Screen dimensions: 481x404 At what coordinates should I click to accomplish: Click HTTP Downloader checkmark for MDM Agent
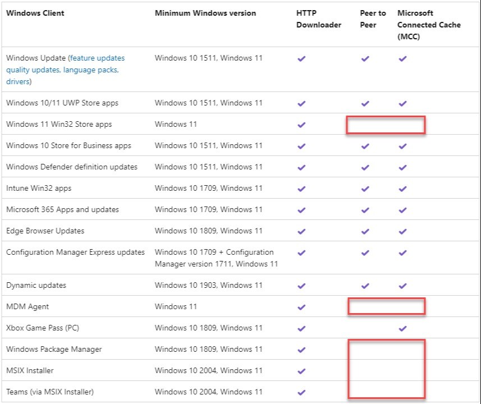coord(301,307)
